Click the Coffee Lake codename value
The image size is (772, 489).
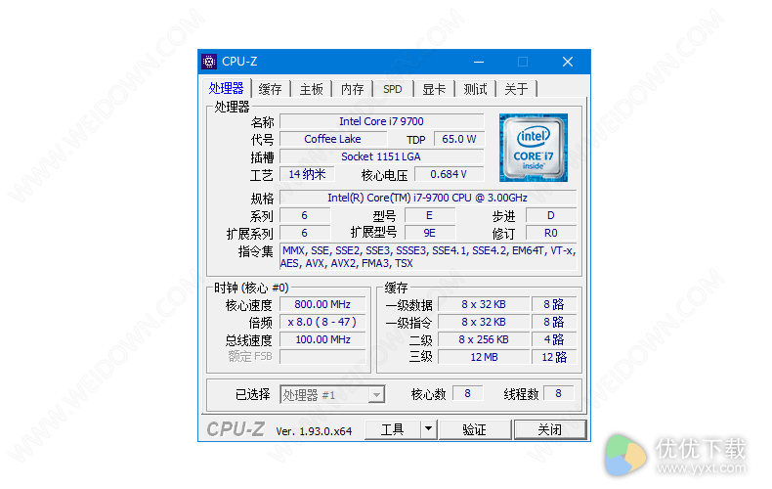coord(333,139)
